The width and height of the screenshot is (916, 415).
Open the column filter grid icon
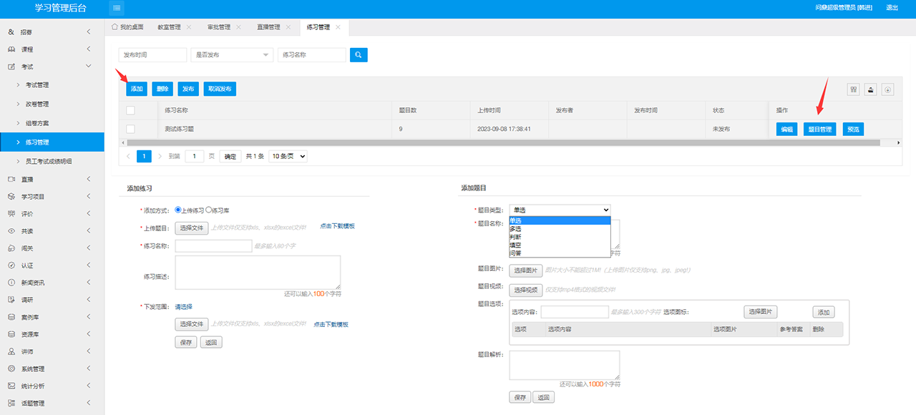click(x=854, y=89)
